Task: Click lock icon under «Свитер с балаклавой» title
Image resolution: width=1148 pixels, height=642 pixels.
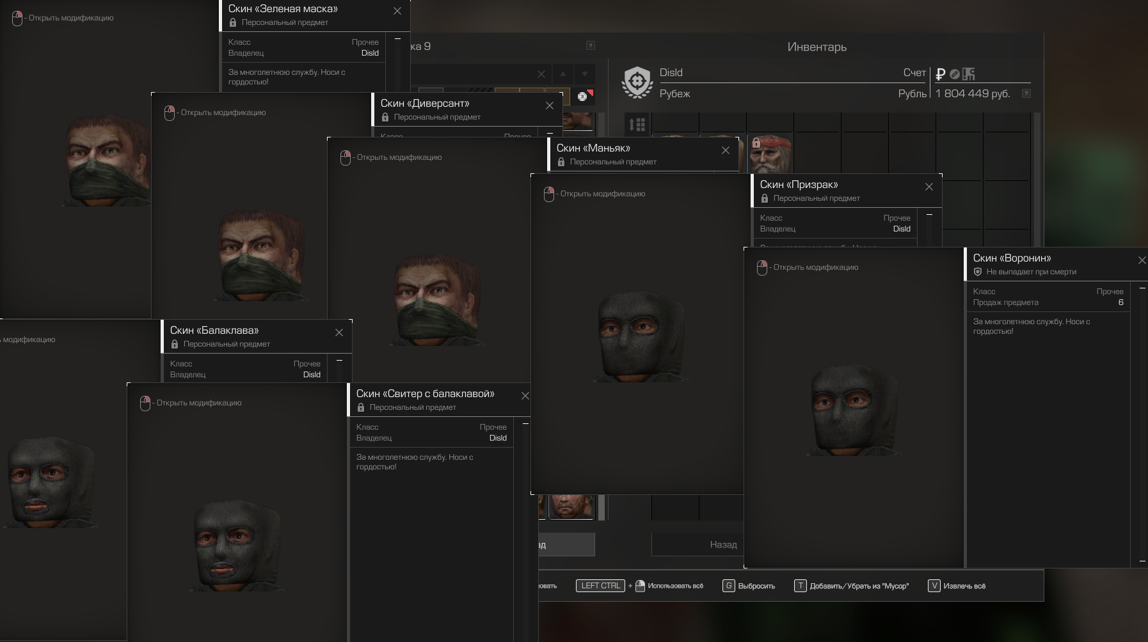Action: pyautogui.click(x=361, y=407)
